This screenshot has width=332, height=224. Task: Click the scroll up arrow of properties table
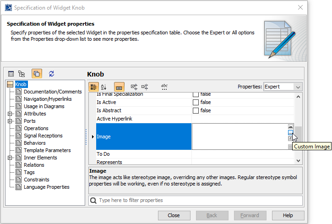click(298, 97)
